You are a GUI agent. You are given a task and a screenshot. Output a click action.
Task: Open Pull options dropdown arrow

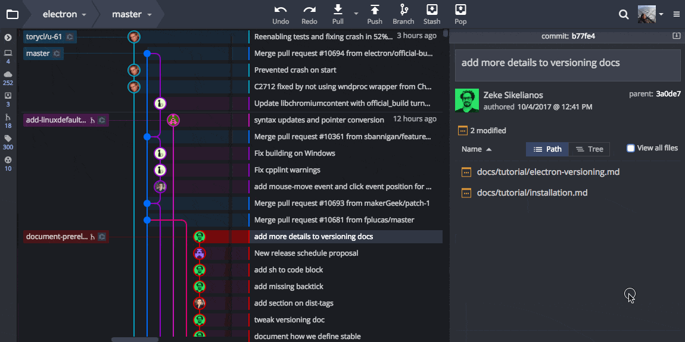pyautogui.click(x=356, y=14)
